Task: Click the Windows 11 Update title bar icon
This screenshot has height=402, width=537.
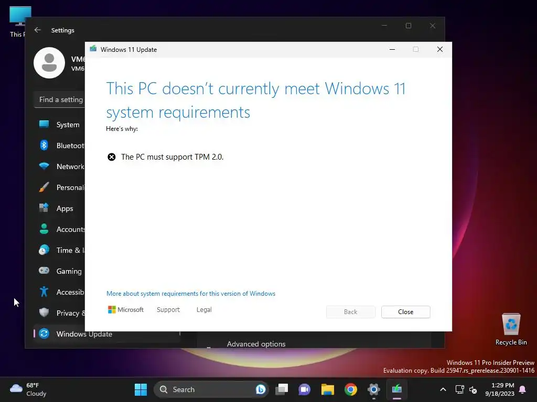Action: [x=93, y=49]
